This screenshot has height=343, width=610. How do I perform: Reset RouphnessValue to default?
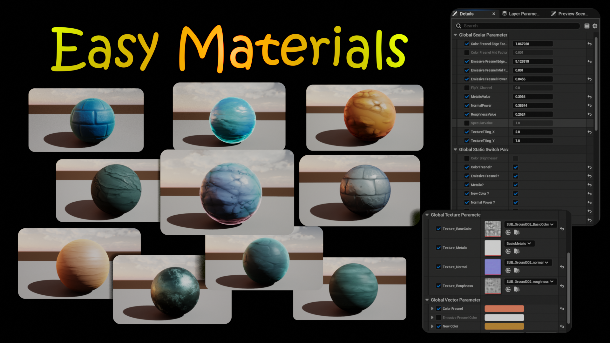[589, 114]
